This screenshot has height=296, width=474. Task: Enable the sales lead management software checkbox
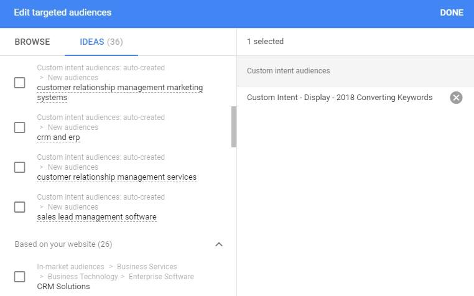[20, 207]
